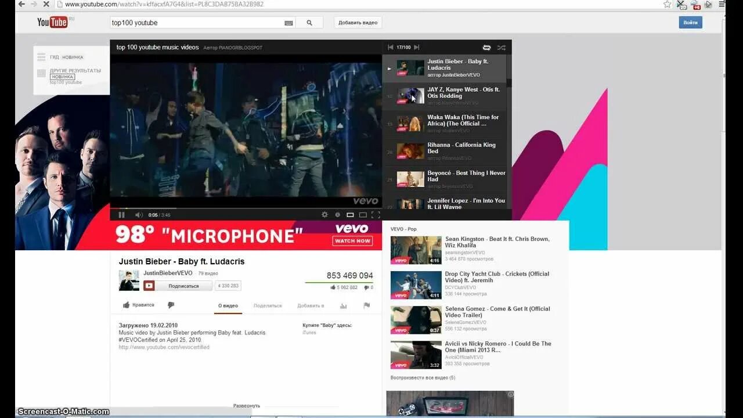Screen dimensions: 743x418
Task: Play Waka Waka playlist entry
Action: tap(444, 124)
